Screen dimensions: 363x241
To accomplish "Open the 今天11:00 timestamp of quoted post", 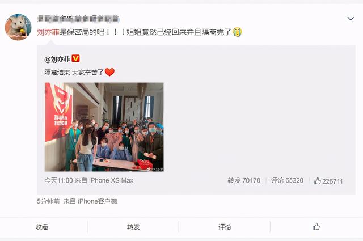I will 58,180.
